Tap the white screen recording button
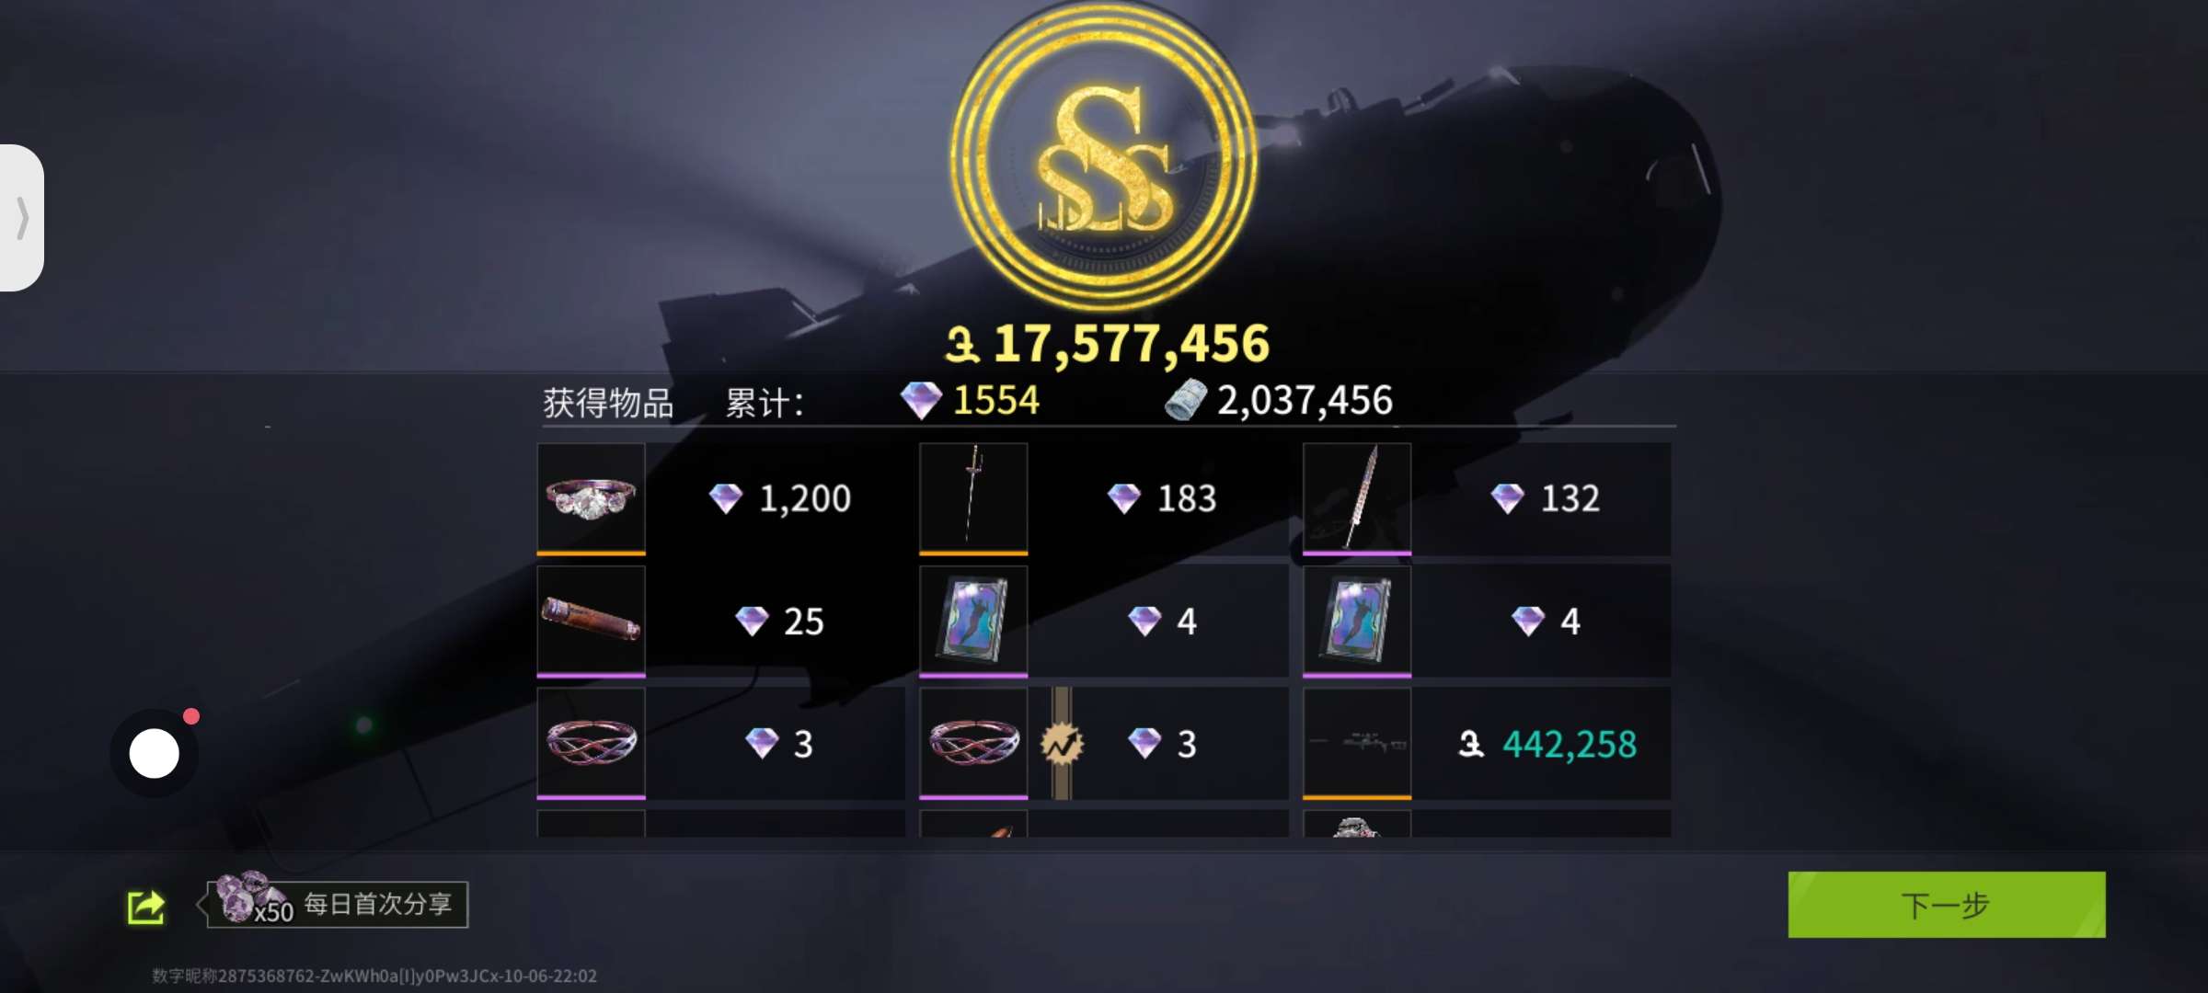The height and width of the screenshot is (993, 2208). coord(154,753)
